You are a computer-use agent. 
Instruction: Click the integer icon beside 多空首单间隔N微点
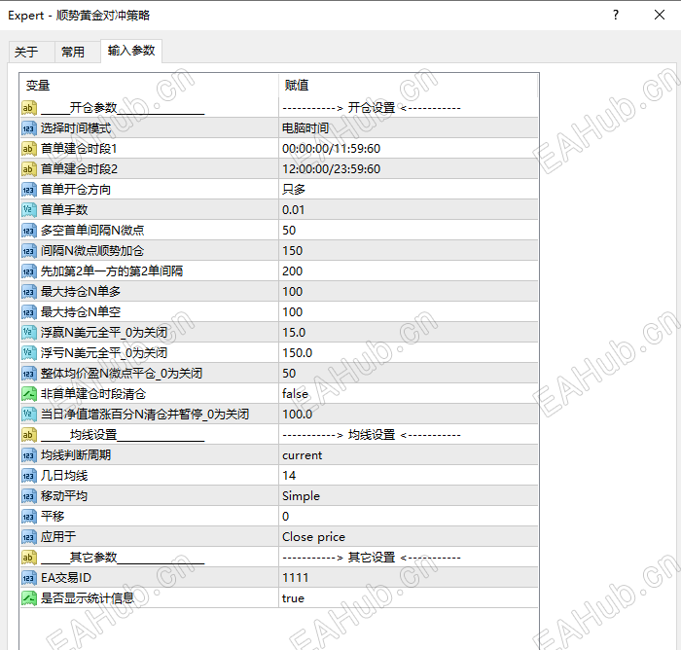click(28, 231)
